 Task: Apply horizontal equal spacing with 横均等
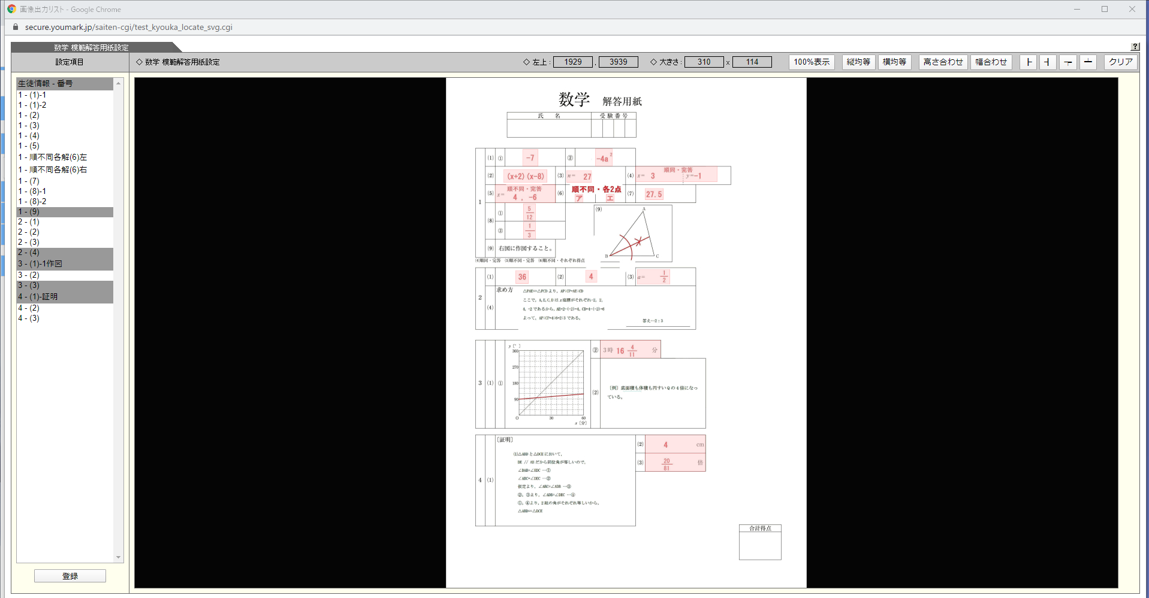(895, 62)
